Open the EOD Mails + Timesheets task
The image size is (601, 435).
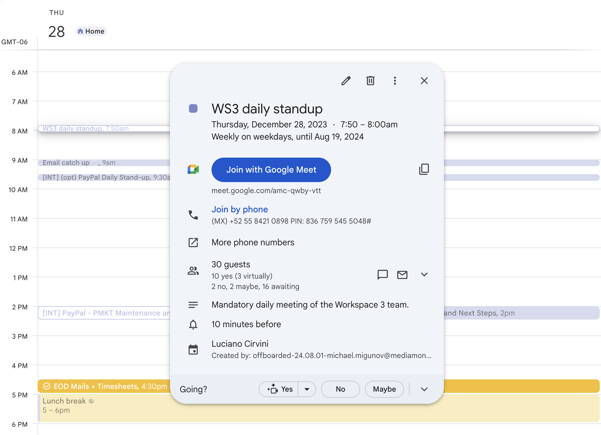point(104,386)
